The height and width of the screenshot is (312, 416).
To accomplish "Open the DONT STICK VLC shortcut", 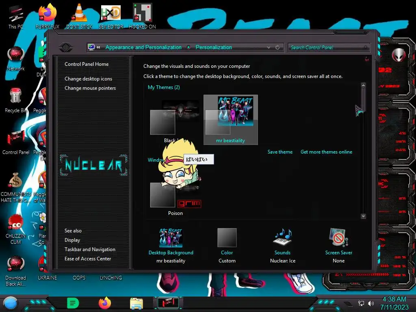I will coord(79,17).
